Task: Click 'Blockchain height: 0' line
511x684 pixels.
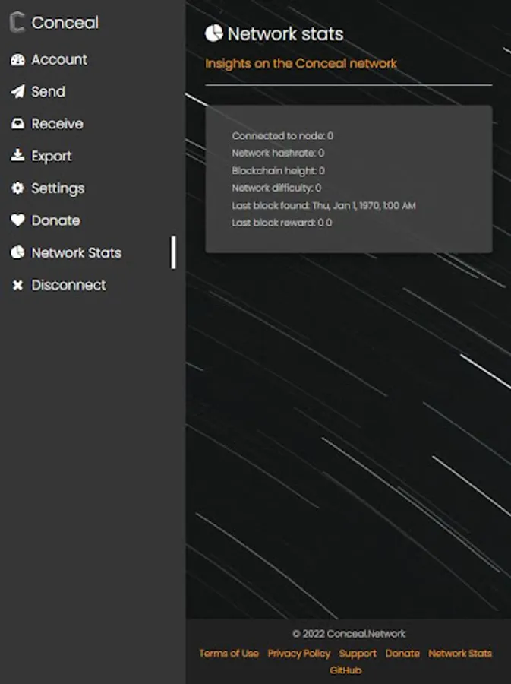Action: pos(278,170)
